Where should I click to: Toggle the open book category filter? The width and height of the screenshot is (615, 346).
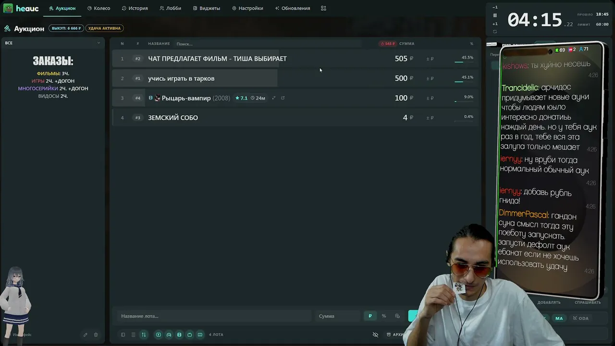coord(200,334)
